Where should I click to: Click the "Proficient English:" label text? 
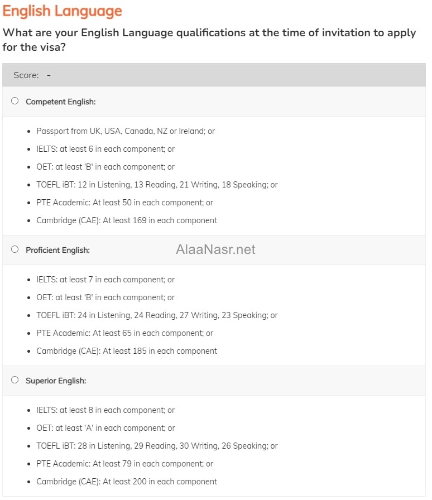click(x=57, y=250)
